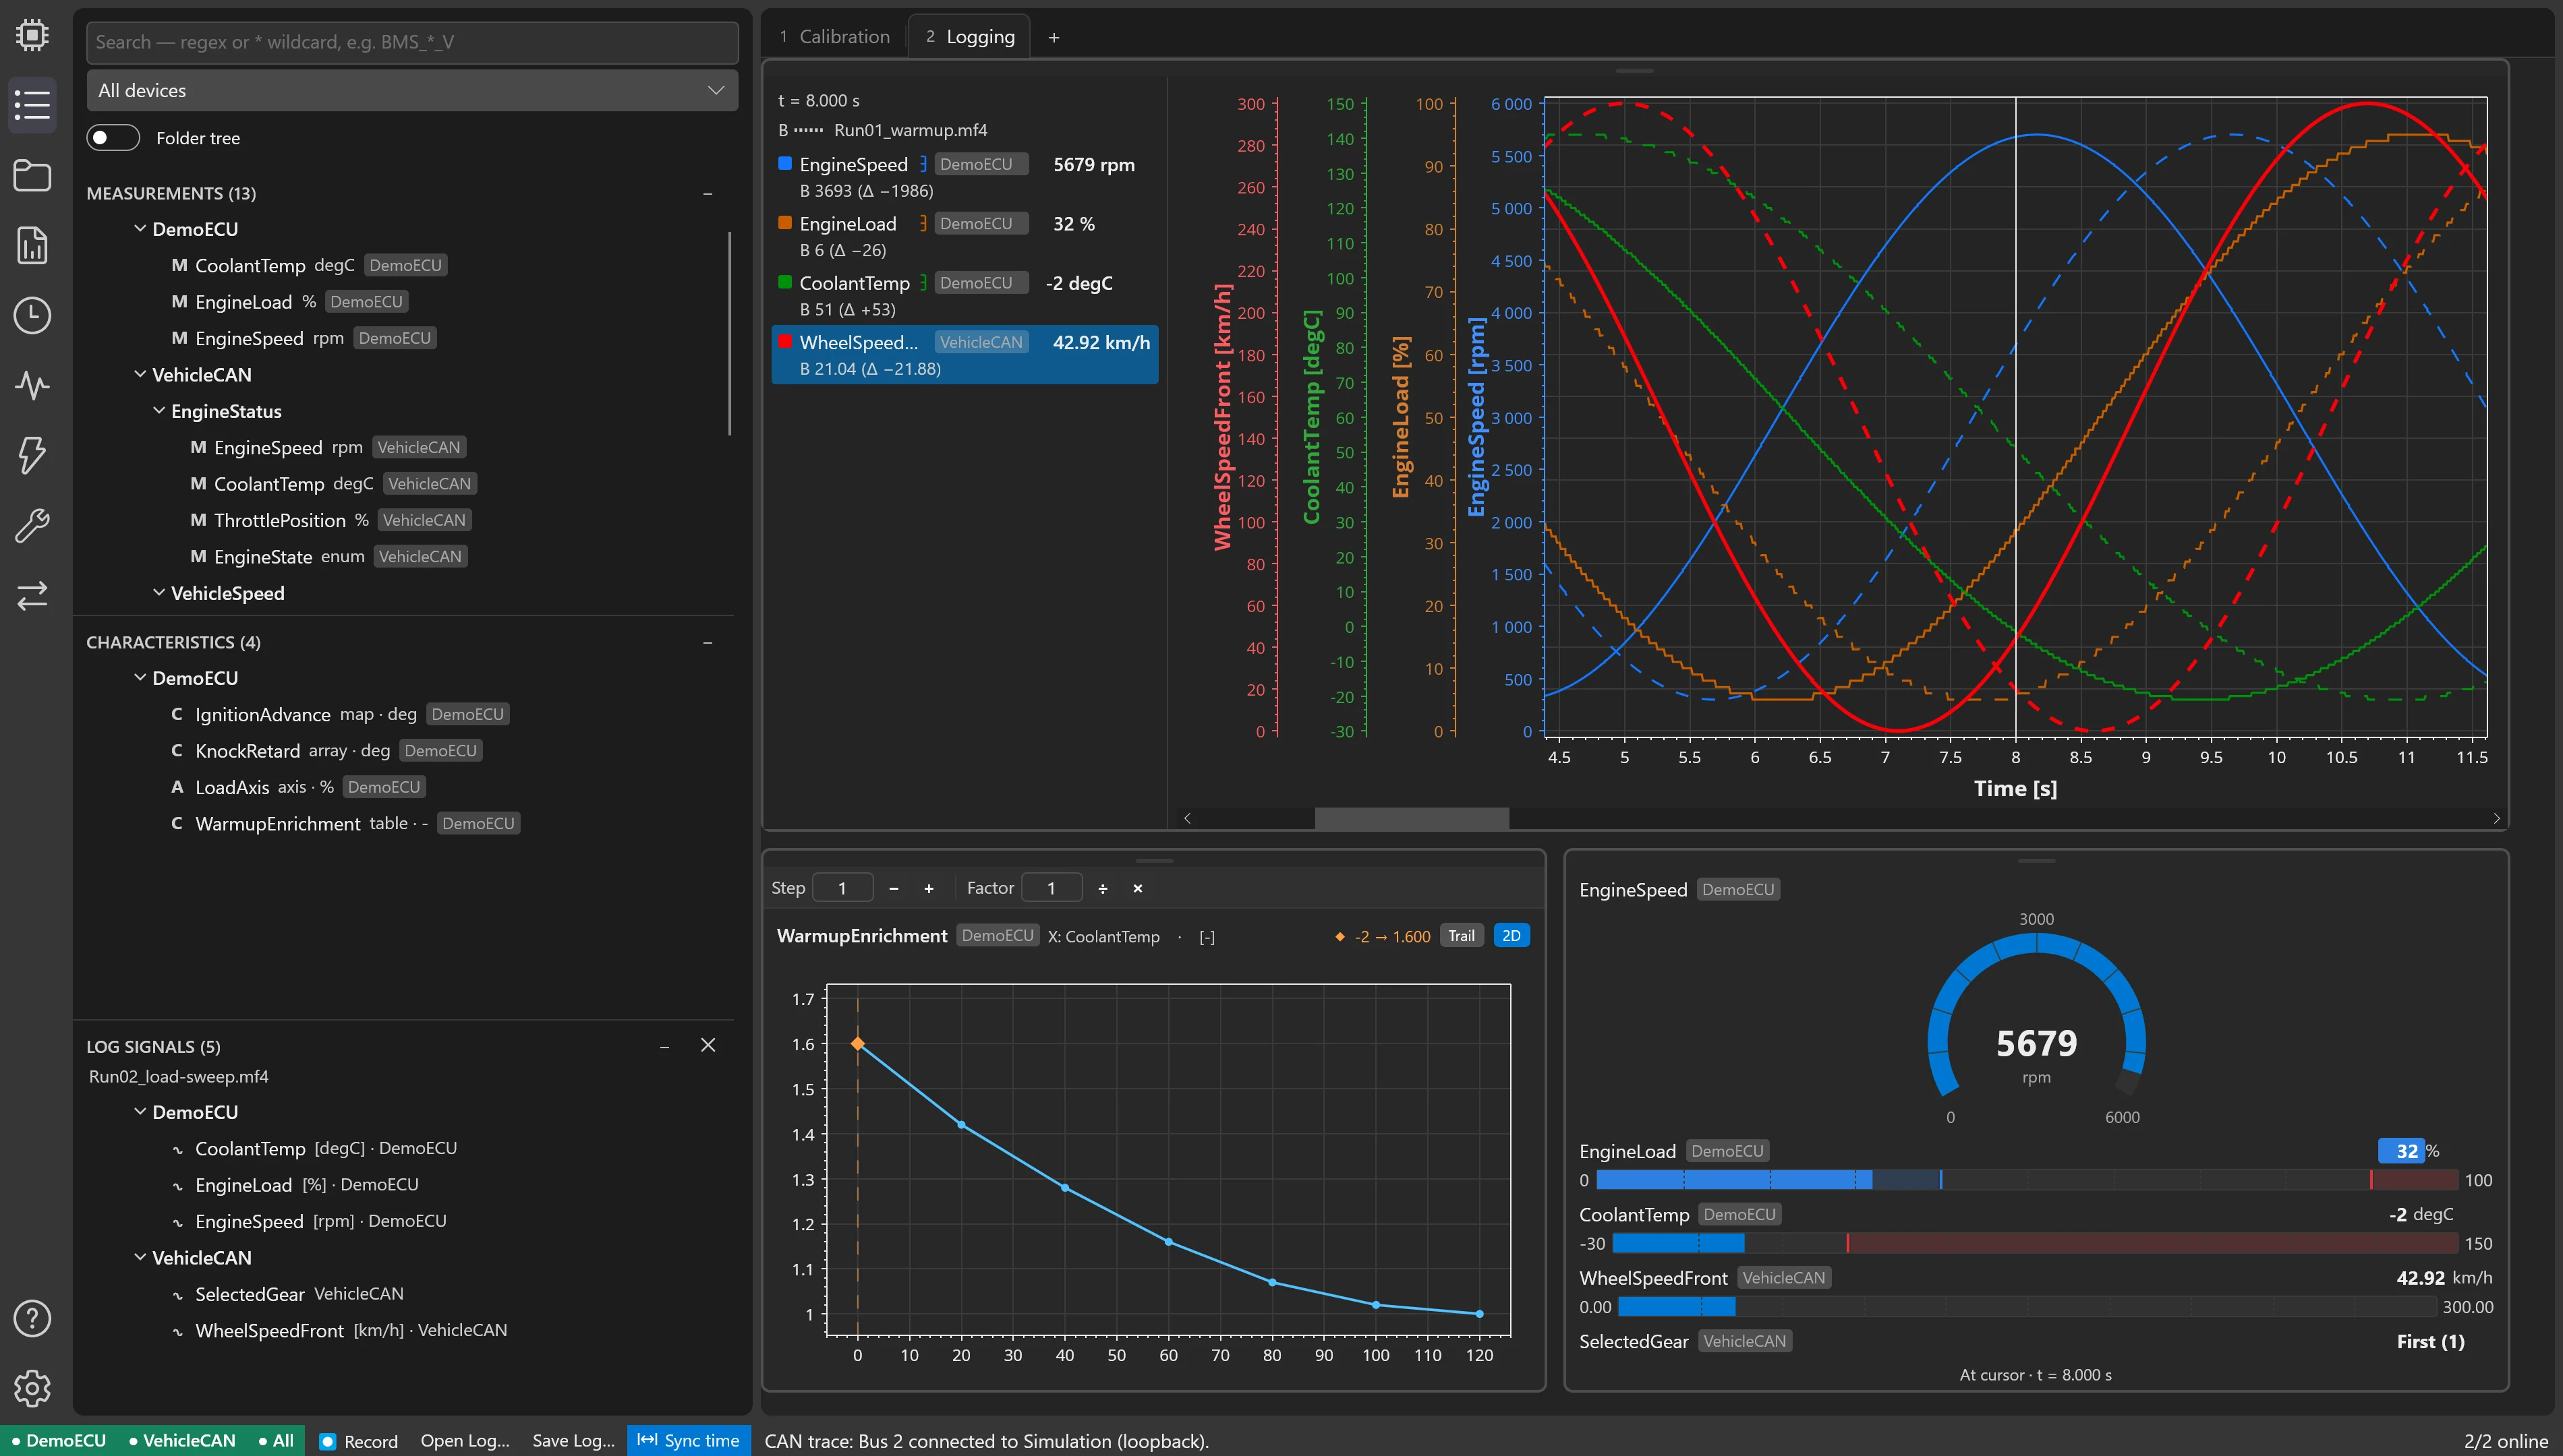
Task: Open the help question mark icon
Action: [32, 1318]
